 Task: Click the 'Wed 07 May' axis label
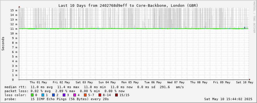point(176,82)
